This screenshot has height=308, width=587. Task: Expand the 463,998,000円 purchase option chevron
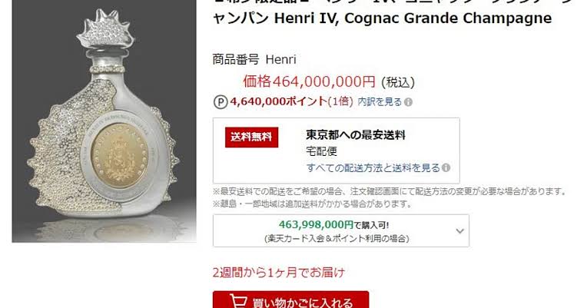point(459,231)
